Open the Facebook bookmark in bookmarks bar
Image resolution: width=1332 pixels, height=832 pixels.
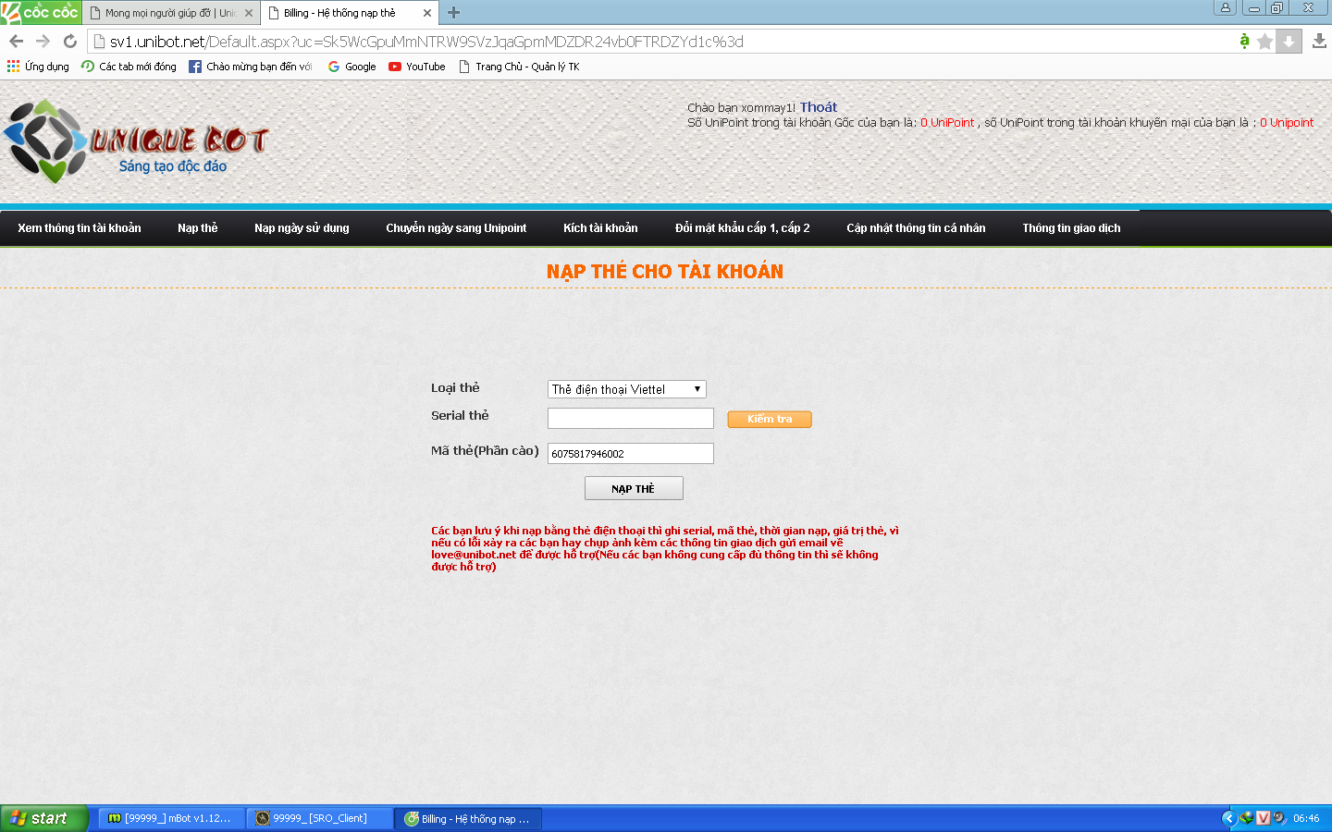pyautogui.click(x=251, y=67)
